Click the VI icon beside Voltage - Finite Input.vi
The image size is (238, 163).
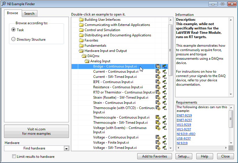tap(158, 143)
